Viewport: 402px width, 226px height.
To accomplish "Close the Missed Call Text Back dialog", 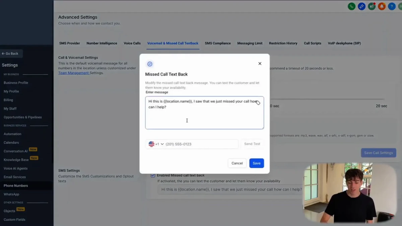I will pyautogui.click(x=260, y=64).
